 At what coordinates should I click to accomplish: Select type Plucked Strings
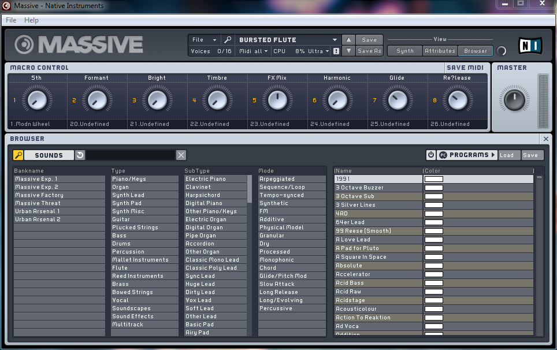click(144, 227)
